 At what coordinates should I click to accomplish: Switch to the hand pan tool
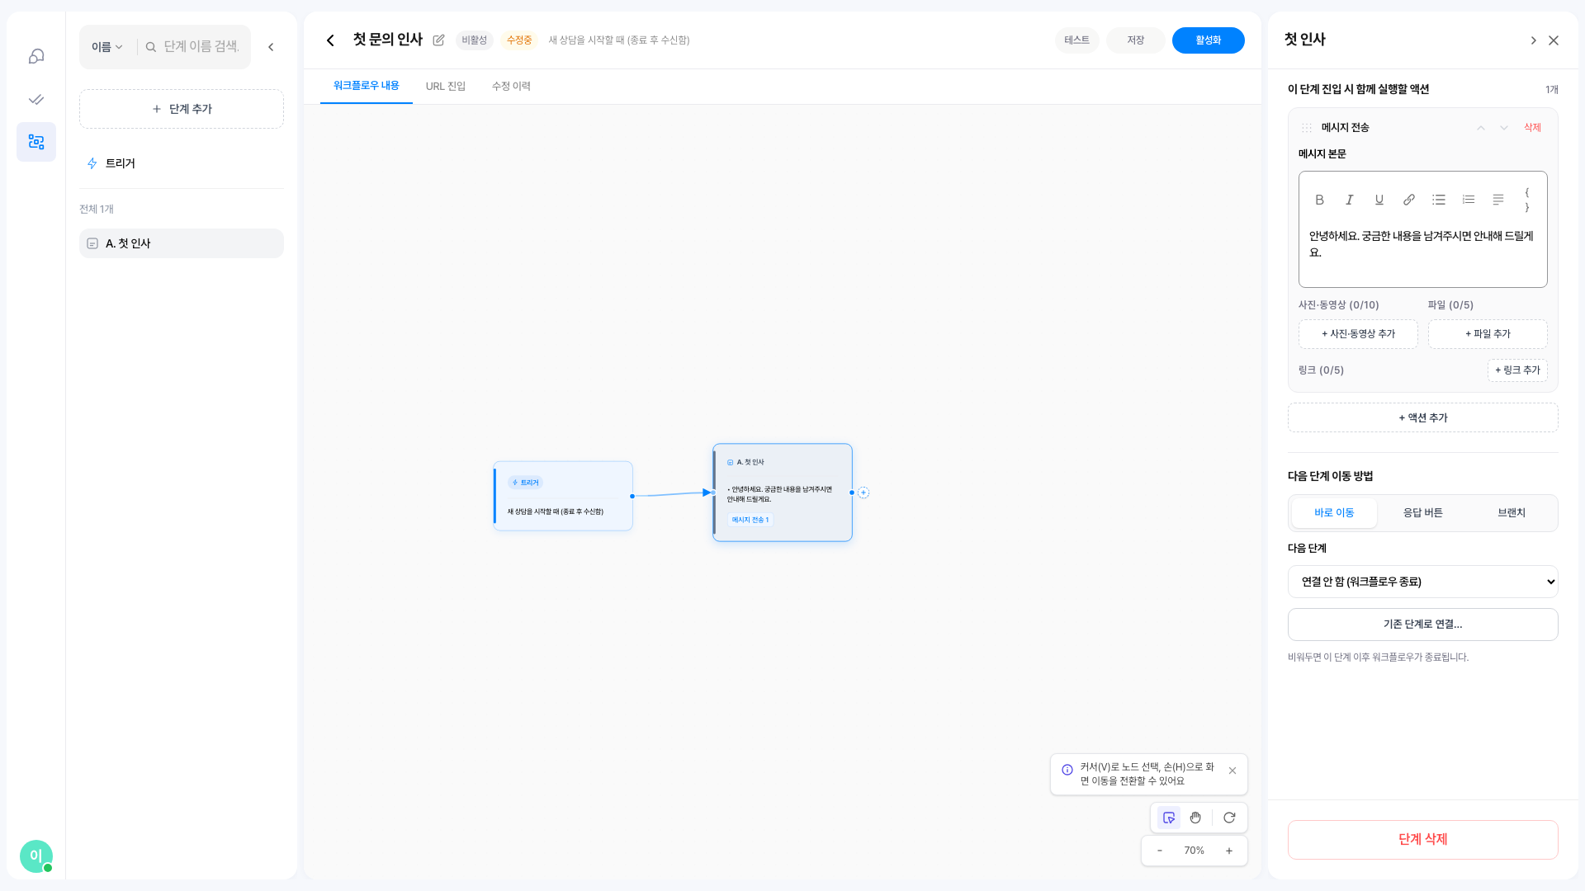point(1195,818)
